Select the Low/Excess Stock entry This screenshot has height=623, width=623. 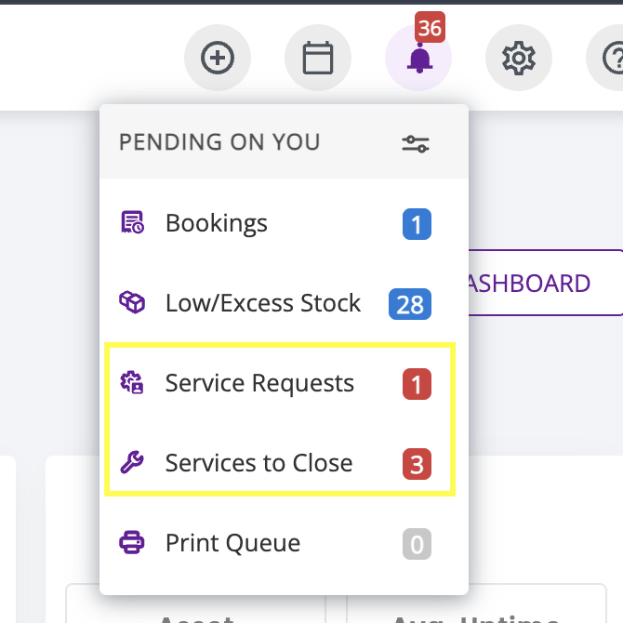[262, 303]
